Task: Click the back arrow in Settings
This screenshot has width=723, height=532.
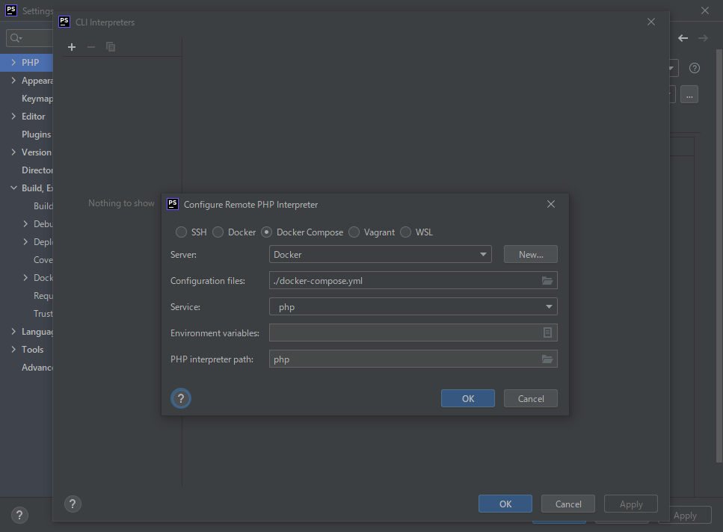Action: point(683,38)
